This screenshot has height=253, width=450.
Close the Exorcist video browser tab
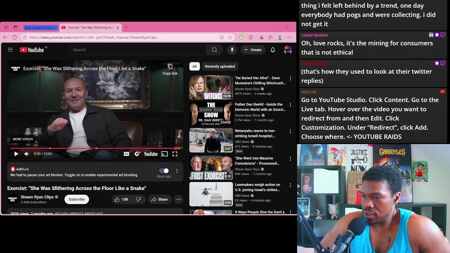118,27
